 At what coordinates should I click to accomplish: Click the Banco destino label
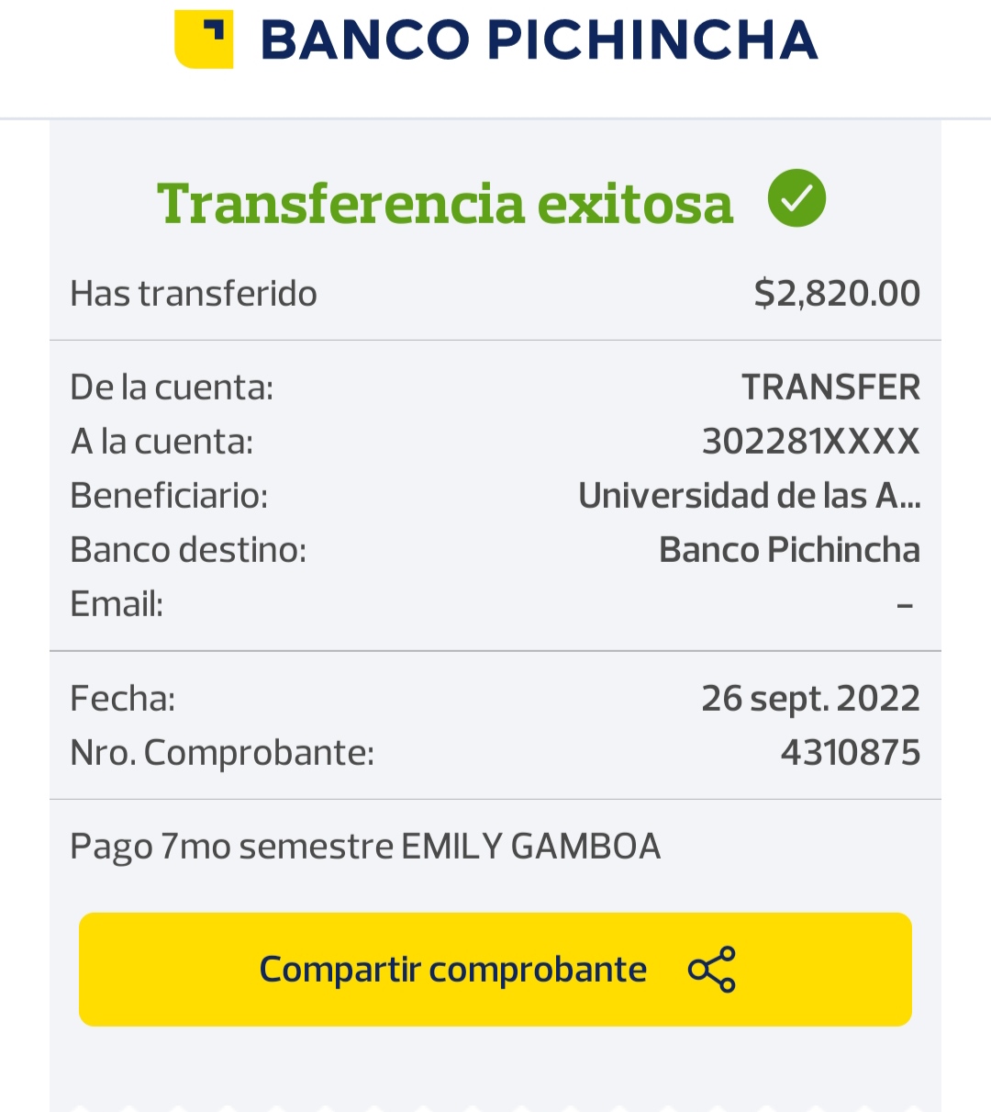pyautogui.click(x=188, y=550)
